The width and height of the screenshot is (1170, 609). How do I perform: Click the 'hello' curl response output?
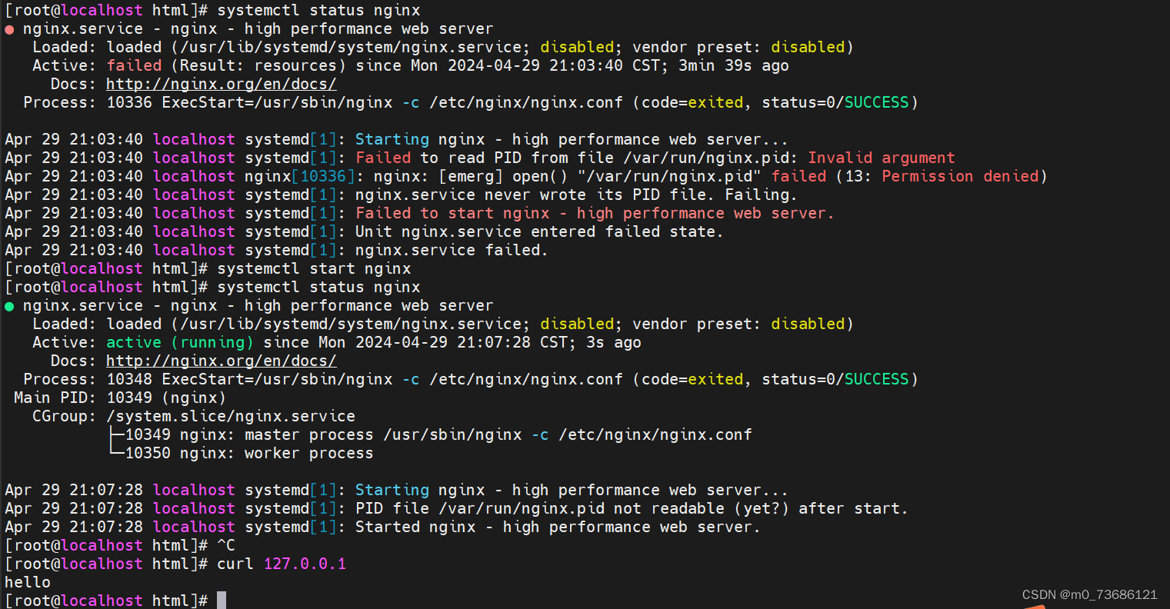click(28, 582)
